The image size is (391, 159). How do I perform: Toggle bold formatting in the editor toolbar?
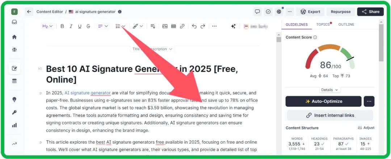pyautogui.click(x=62, y=26)
